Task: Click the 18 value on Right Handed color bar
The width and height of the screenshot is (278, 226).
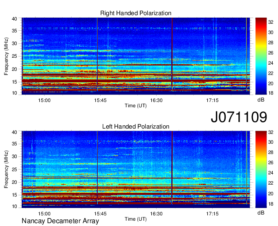Action: point(271,93)
